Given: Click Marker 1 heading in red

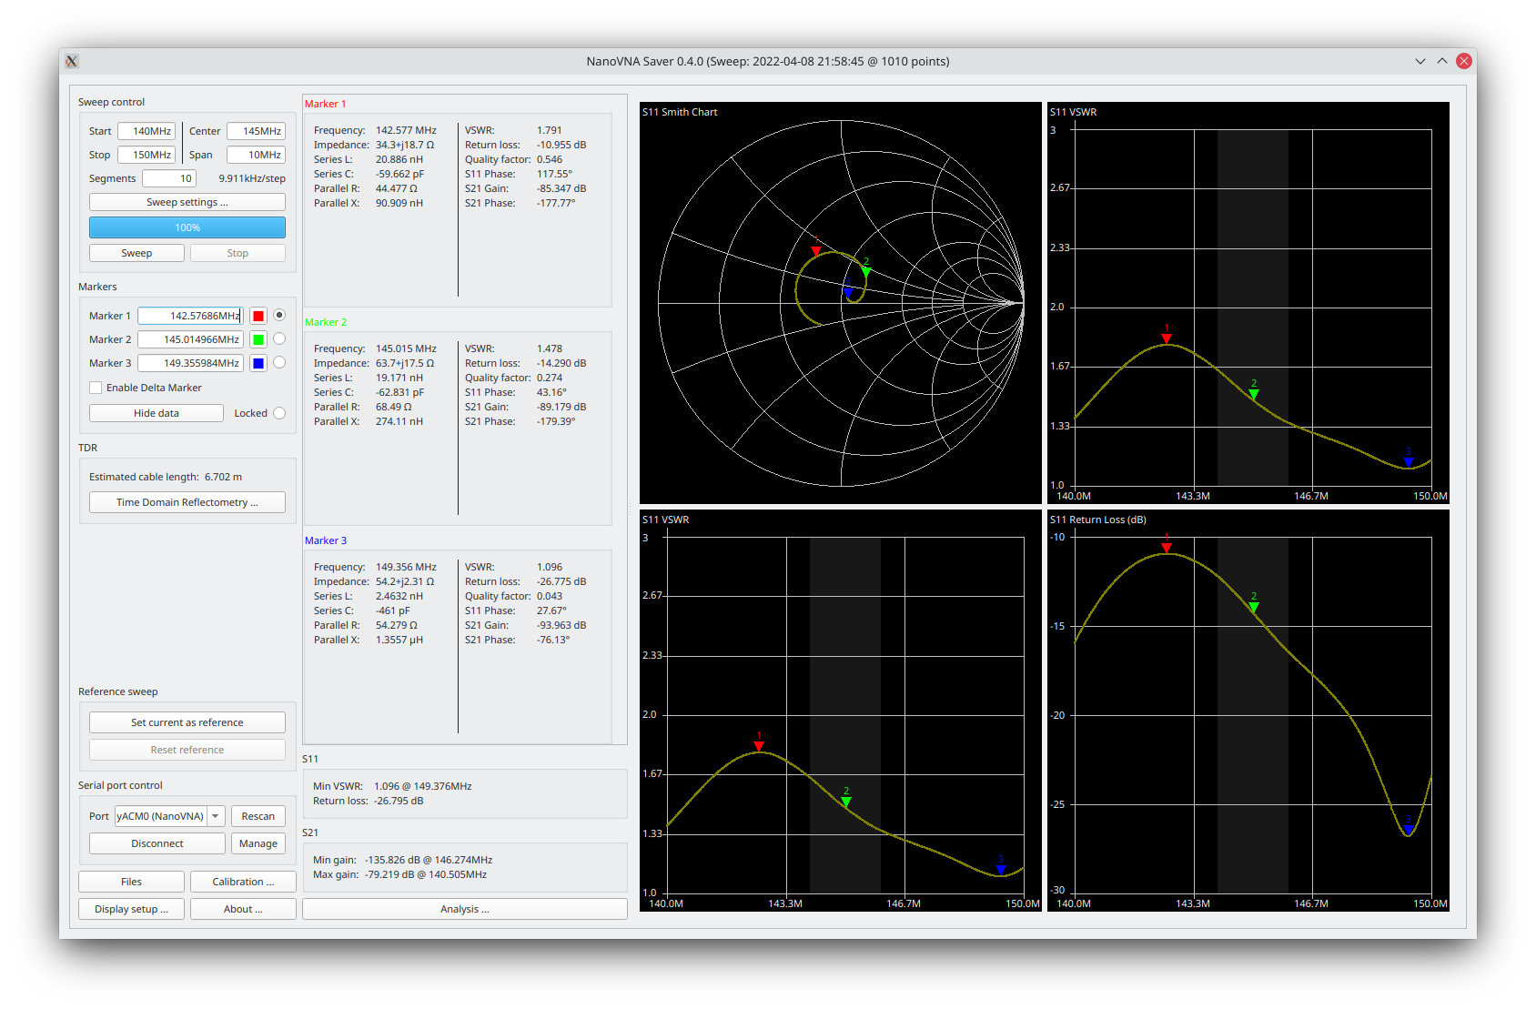Looking at the screenshot, I should [x=325, y=104].
